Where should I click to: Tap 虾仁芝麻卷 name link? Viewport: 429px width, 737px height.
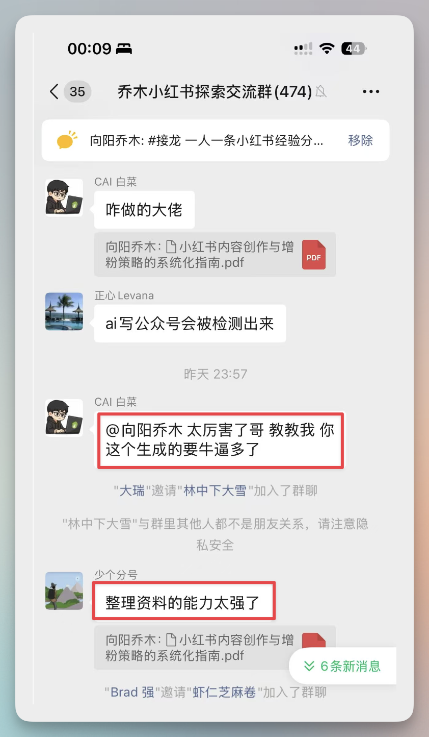pyautogui.click(x=224, y=693)
